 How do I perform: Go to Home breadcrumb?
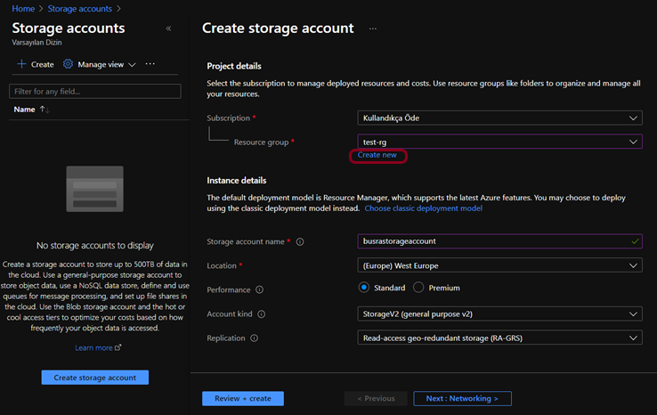tap(23, 8)
